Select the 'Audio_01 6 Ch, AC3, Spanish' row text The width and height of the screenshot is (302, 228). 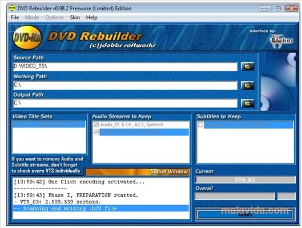(x=132, y=125)
